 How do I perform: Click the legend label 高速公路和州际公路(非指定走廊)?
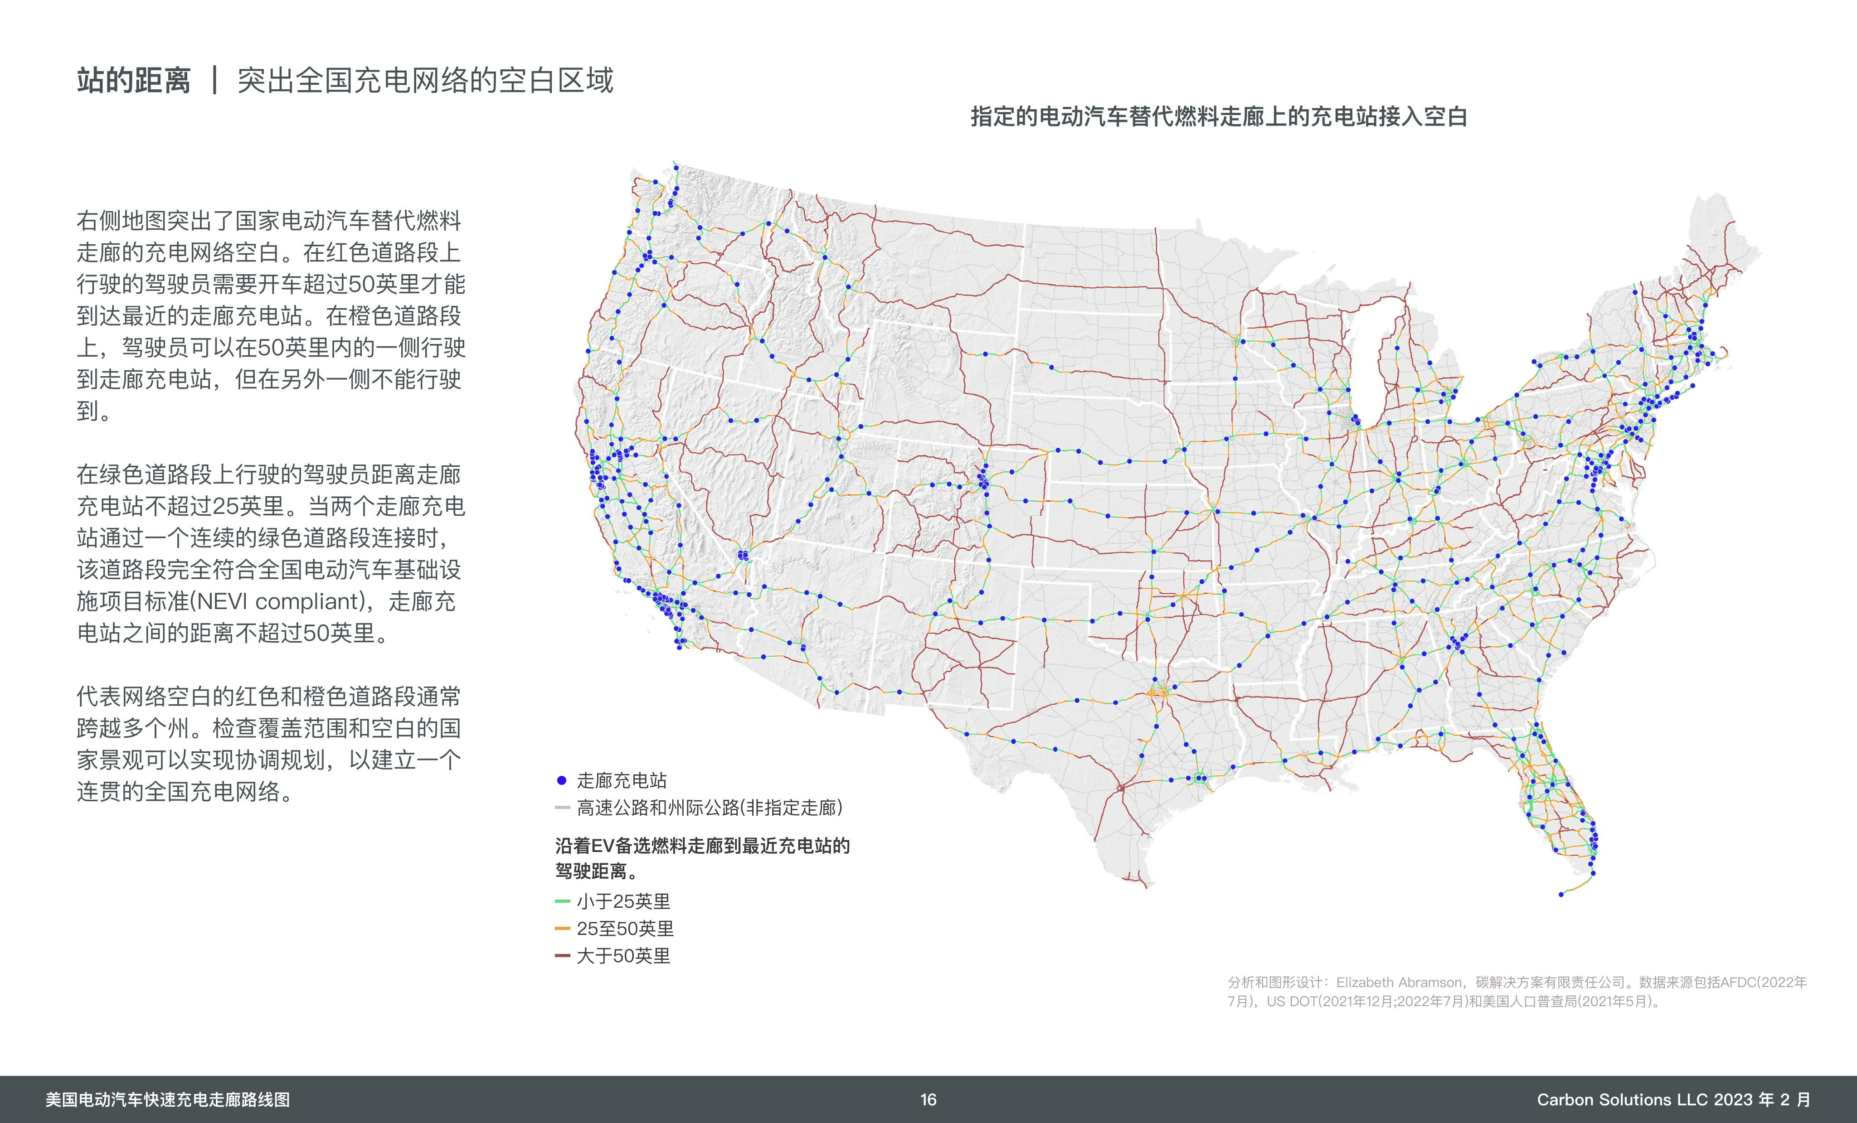(709, 808)
